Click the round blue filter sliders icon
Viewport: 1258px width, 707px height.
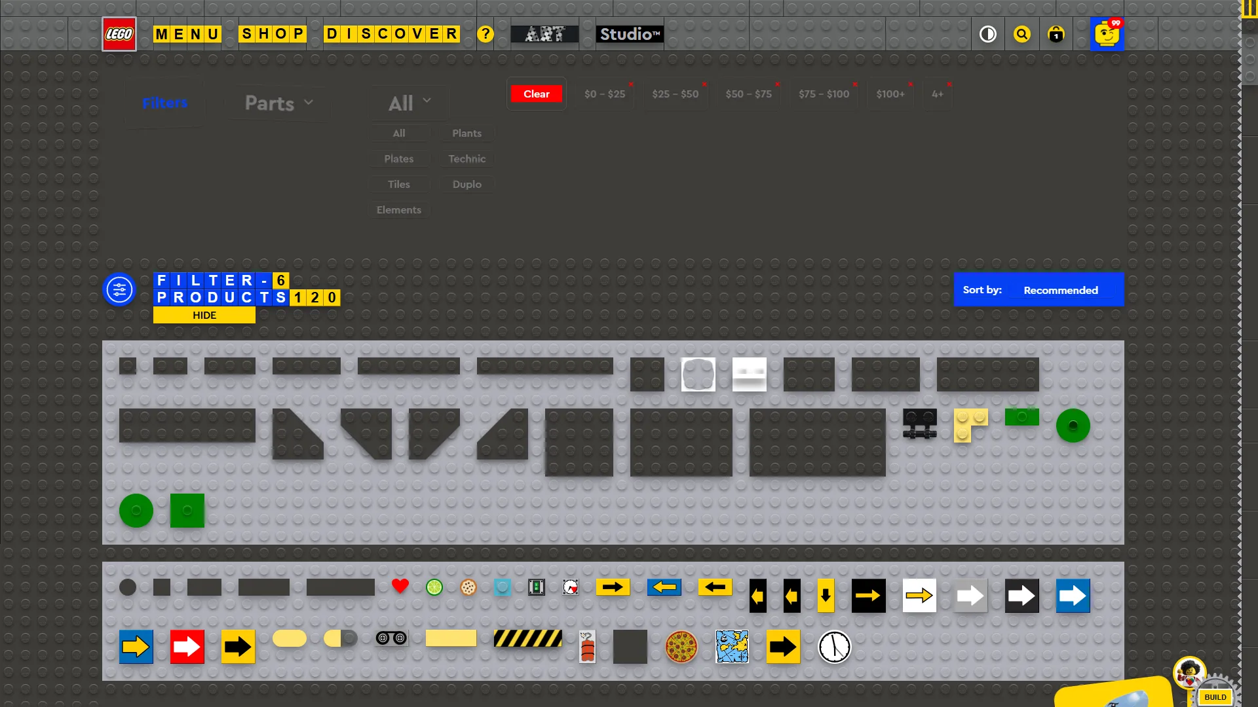(x=119, y=289)
